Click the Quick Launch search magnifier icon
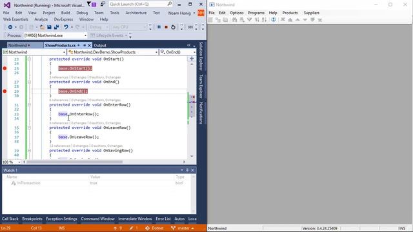 coord(169,4)
